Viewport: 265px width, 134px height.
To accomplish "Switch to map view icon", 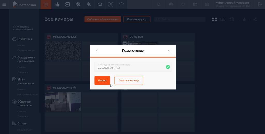I will (x=223, y=19).
